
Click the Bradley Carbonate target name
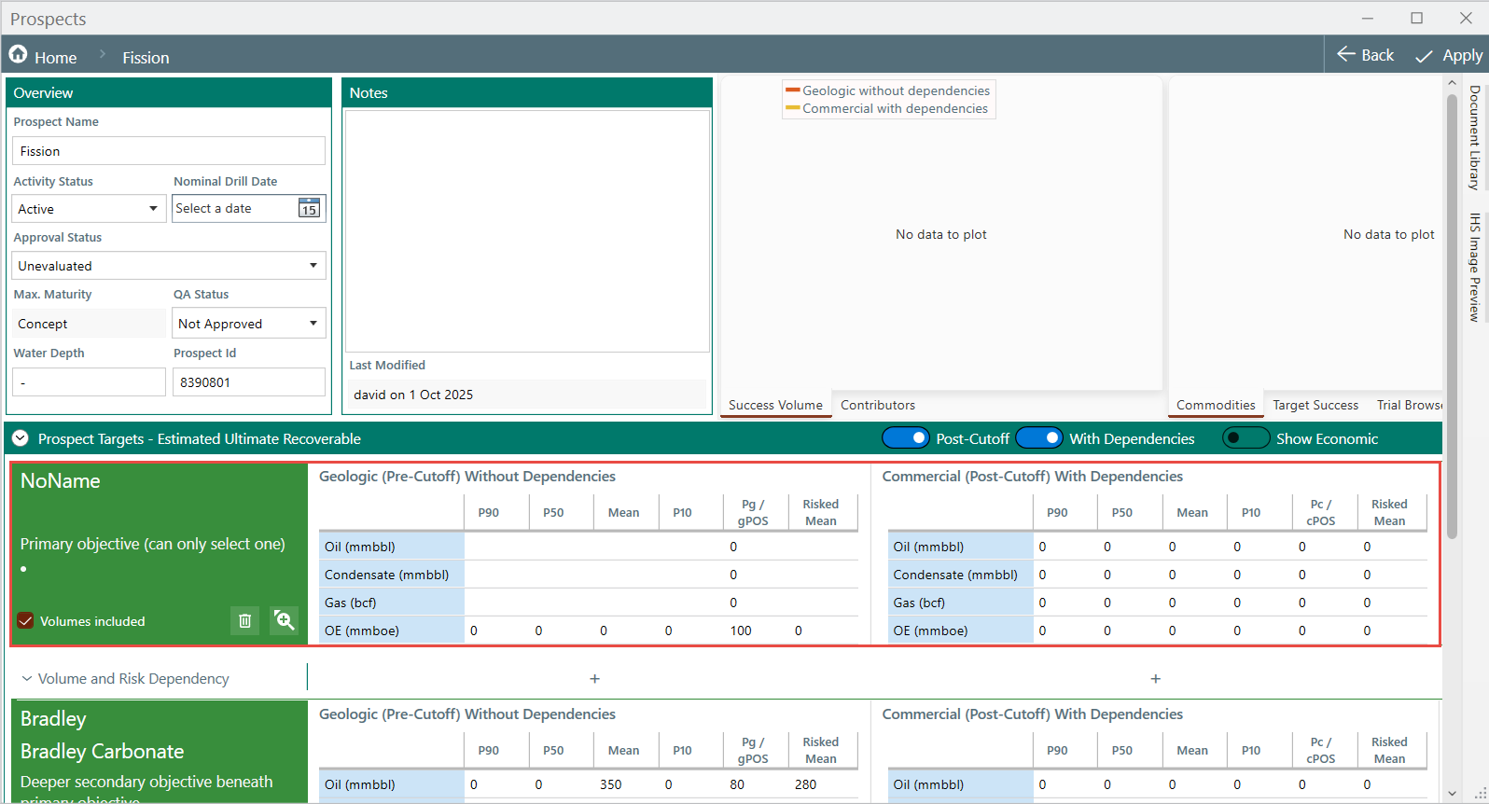tap(103, 752)
